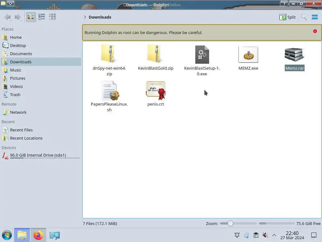Click the 75.6 GiB free label
The image size is (322, 242).
pos(308,223)
